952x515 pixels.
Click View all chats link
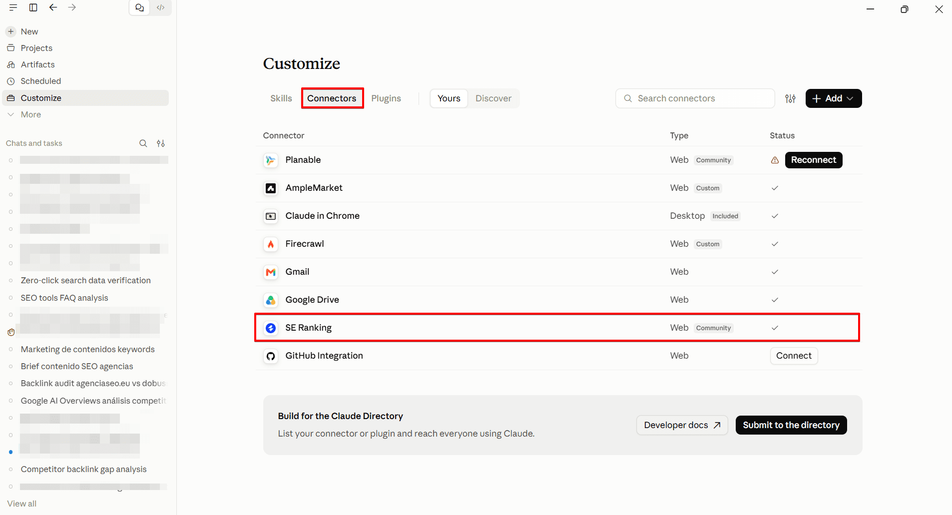tap(21, 504)
